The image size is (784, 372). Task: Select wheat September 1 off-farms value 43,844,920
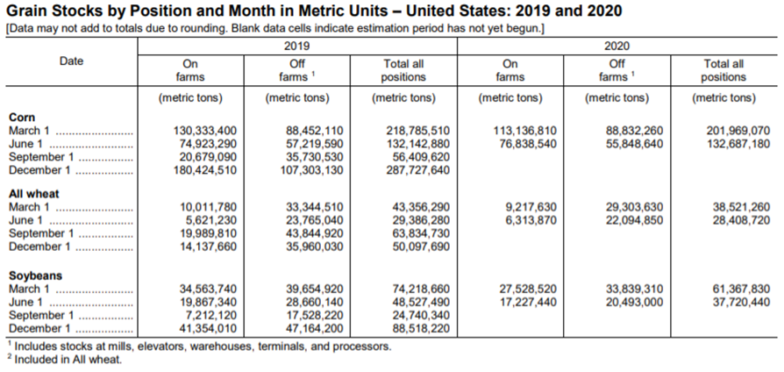(311, 233)
